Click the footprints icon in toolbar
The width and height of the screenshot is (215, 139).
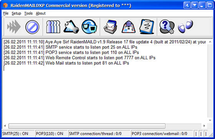pyautogui.click(x=185, y=26)
